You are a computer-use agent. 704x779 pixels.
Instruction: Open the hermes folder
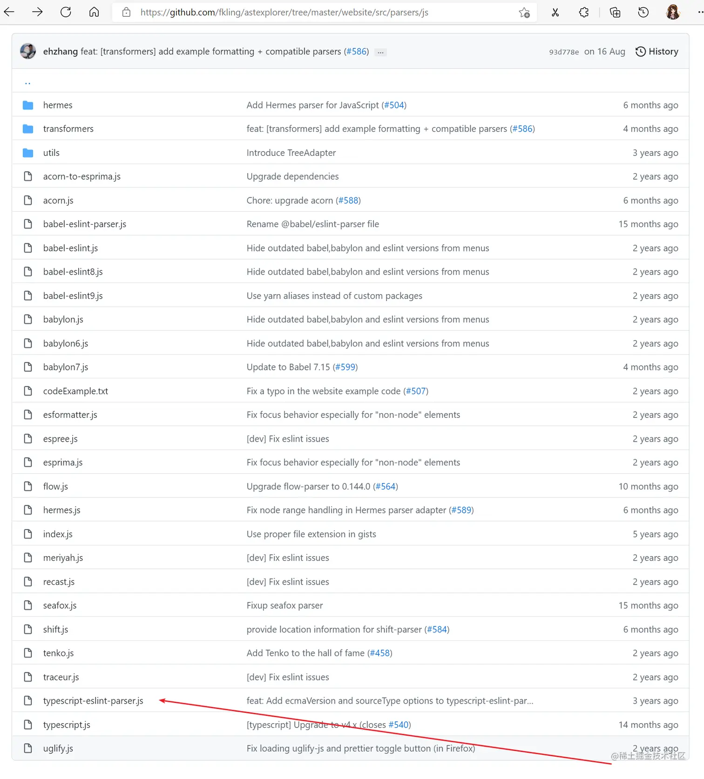click(x=58, y=105)
